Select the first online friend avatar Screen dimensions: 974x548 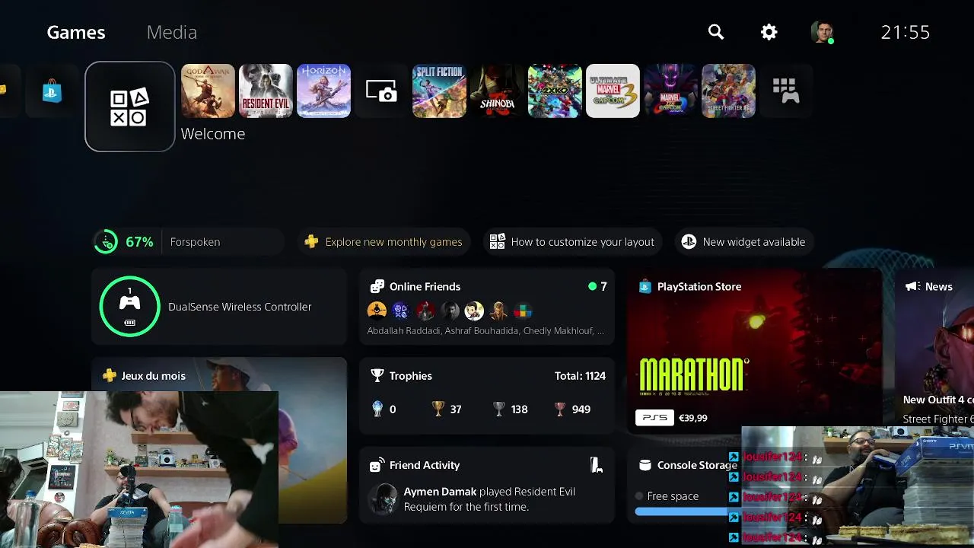[377, 311]
